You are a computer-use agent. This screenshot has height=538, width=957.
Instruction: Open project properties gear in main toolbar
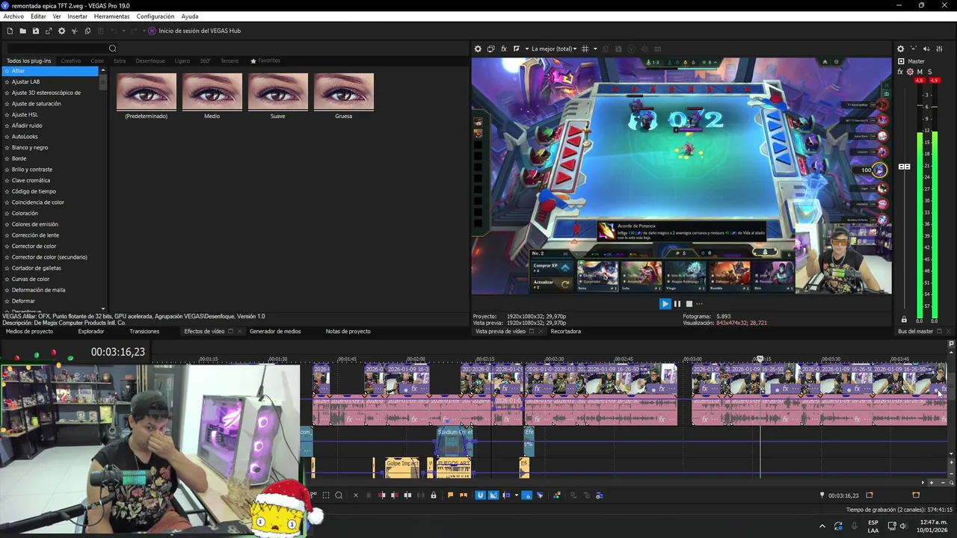tap(61, 31)
